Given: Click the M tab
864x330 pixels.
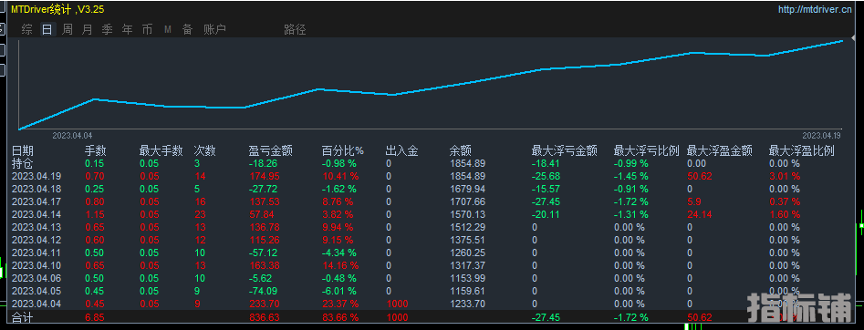Looking at the screenshot, I should pos(168,30).
